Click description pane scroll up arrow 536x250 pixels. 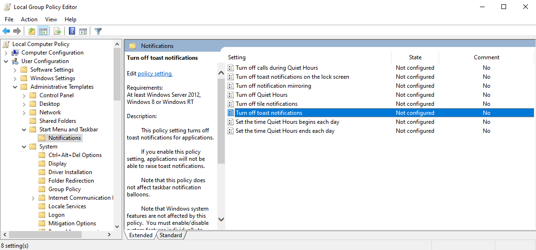point(221,73)
